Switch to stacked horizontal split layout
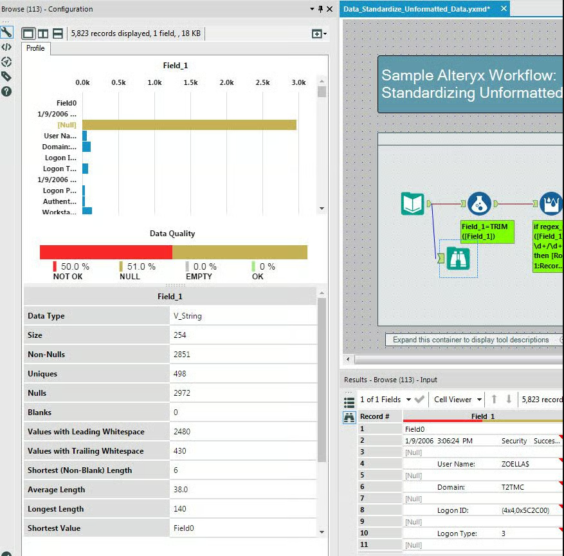Image resolution: width=564 pixels, height=556 pixels. tap(57, 34)
